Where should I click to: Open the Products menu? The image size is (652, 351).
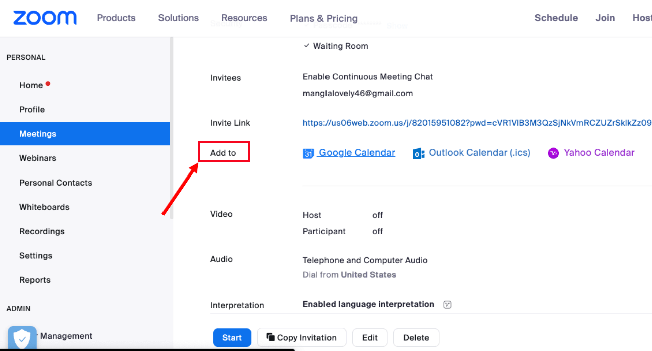[x=116, y=18]
